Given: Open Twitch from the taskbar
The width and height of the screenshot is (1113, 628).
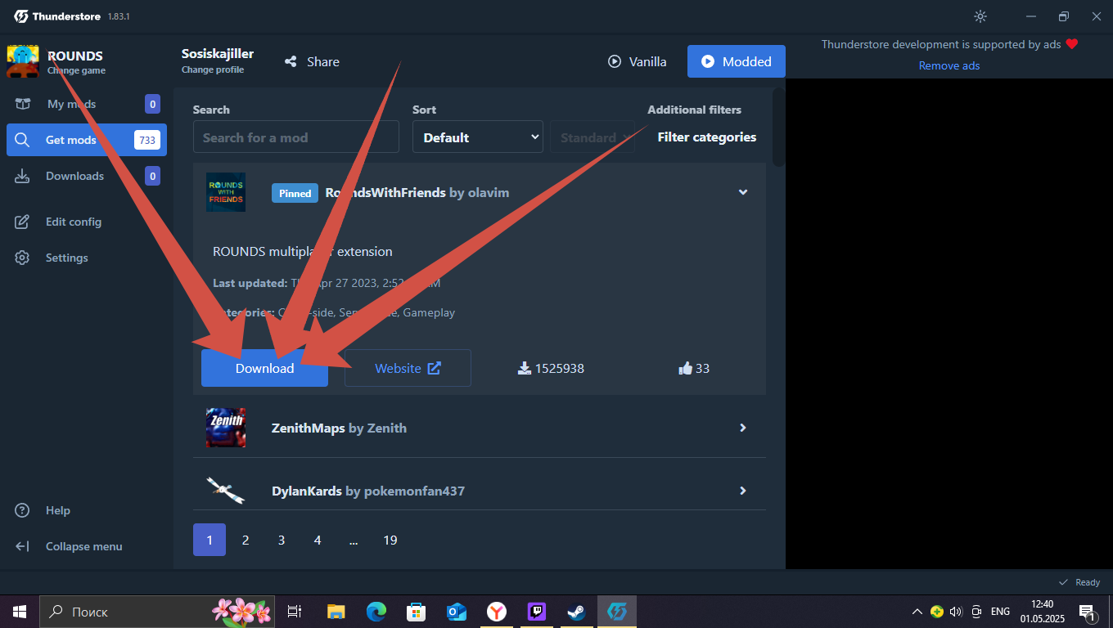Looking at the screenshot, I should tap(537, 612).
